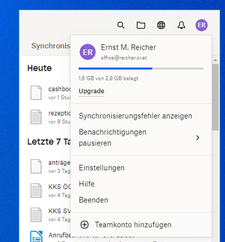
Task: Open the search magnifier icon
Action: (x=121, y=25)
